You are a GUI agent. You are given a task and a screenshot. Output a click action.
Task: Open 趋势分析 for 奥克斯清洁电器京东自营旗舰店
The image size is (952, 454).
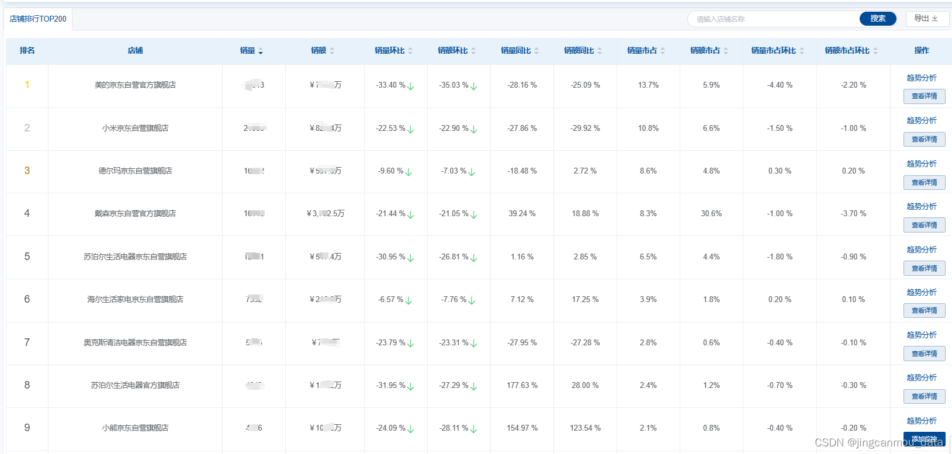tap(922, 335)
